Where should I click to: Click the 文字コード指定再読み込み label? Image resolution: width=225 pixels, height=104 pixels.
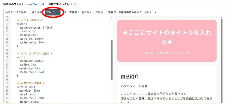coord(125,12)
